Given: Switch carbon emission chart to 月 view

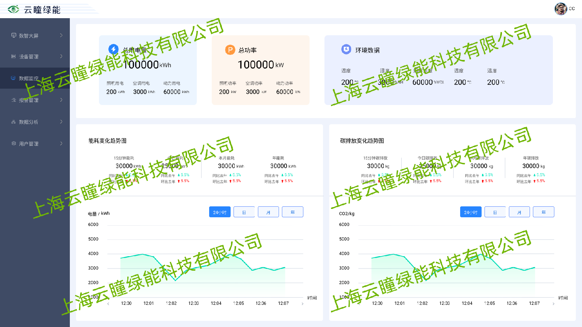Looking at the screenshot, I should (x=519, y=212).
